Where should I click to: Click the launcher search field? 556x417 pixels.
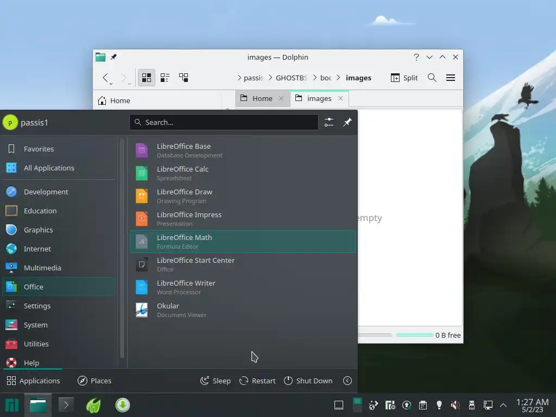click(x=224, y=122)
